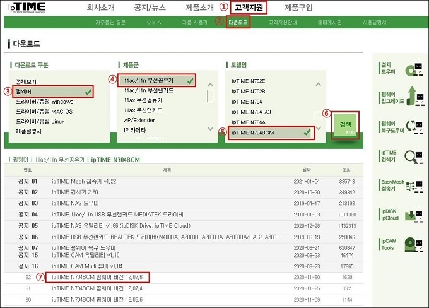The image size is (429, 308).
Task: Open the ipCAM Tools sidebar icon
Action: click(x=414, y=244)
